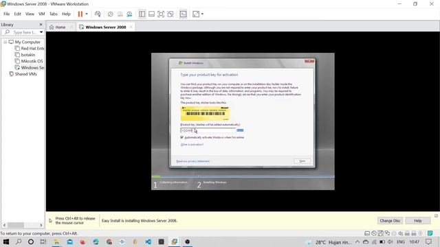Take a snapshot of this virtual machine
Viewport: 440px width, 247px height.
click(111, 14)
